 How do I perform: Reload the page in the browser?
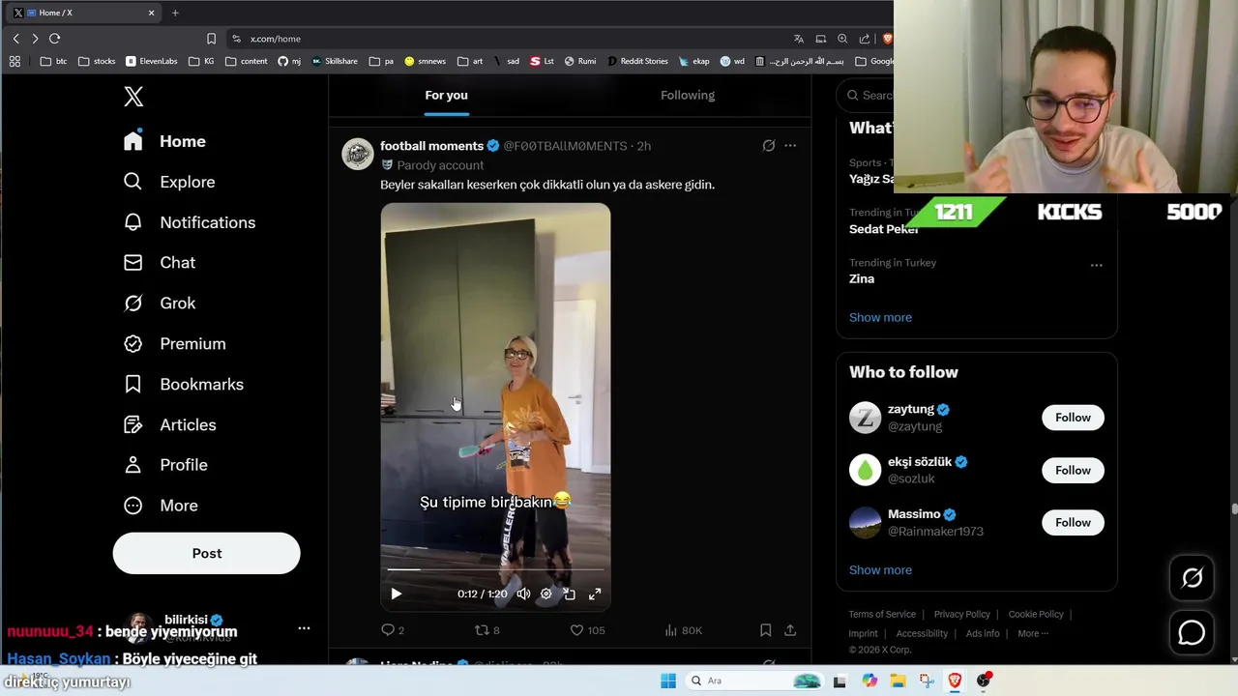pyautogui.click(x=54, y=39)
